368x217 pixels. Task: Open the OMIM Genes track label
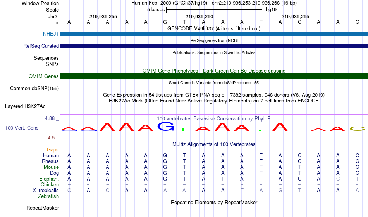click(44, 76)
